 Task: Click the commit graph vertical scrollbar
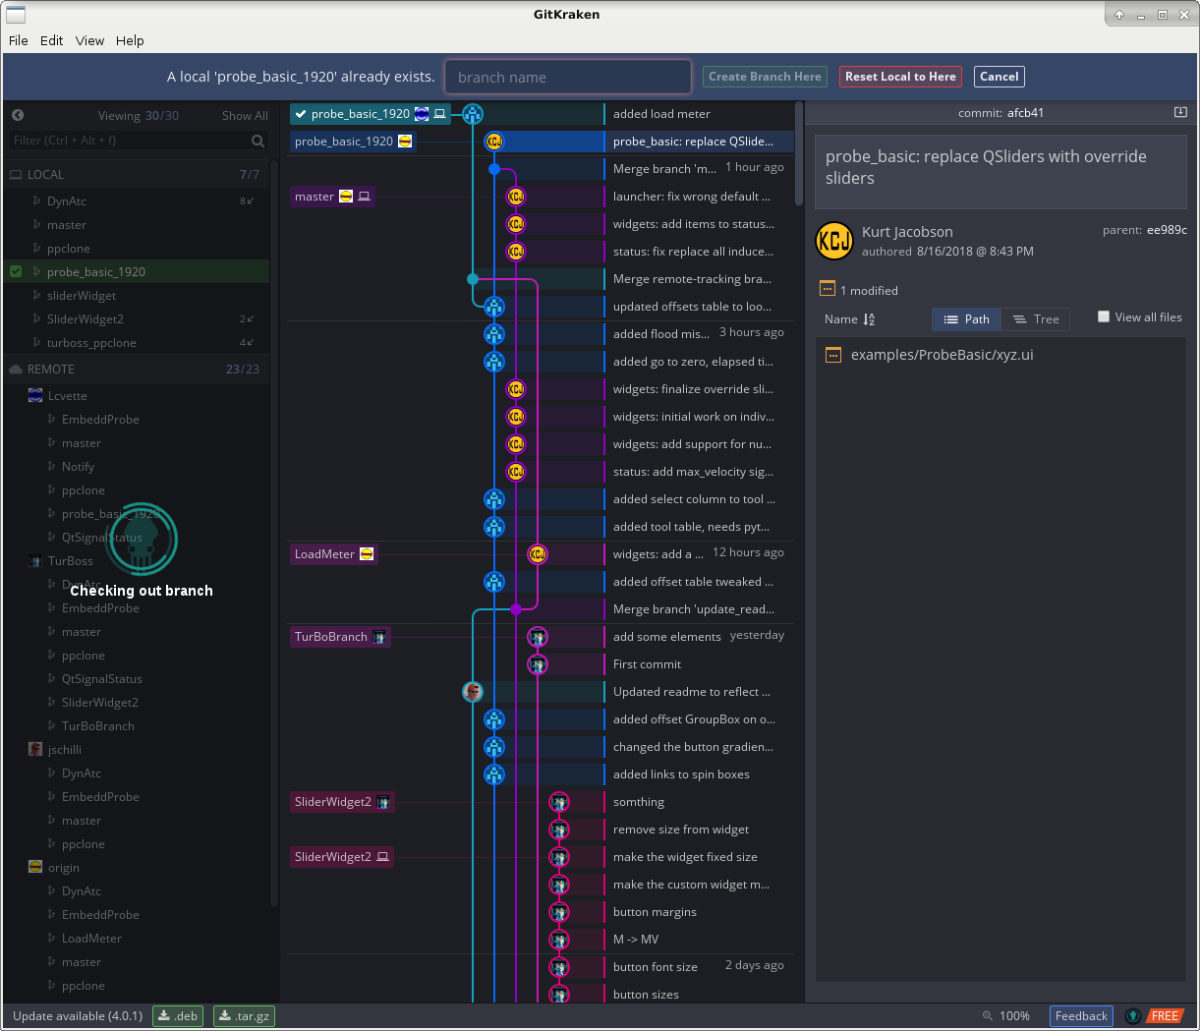click(799, 153)
